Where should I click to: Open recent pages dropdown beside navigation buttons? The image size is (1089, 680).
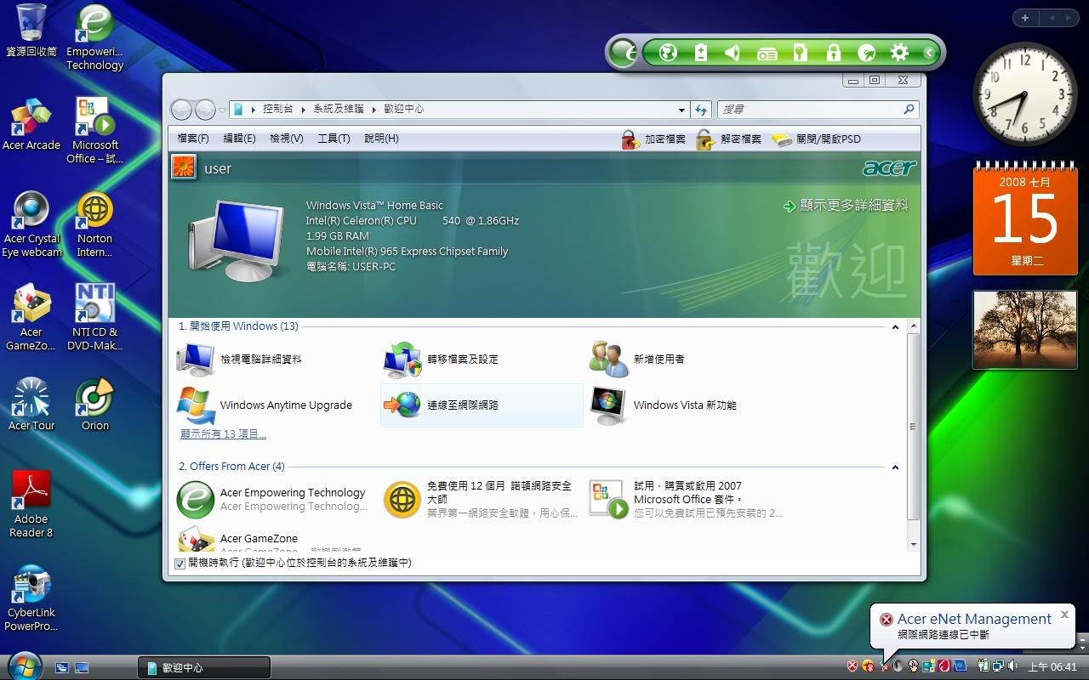tap(223, 110)
